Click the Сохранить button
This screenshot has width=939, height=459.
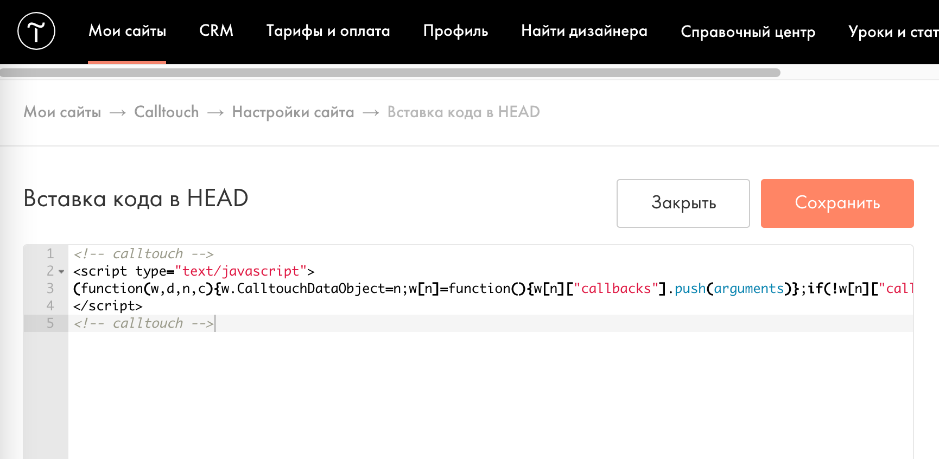[838, 203]
